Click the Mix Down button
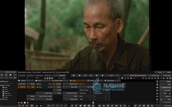The image size is (172, 107). click(44, 99)
